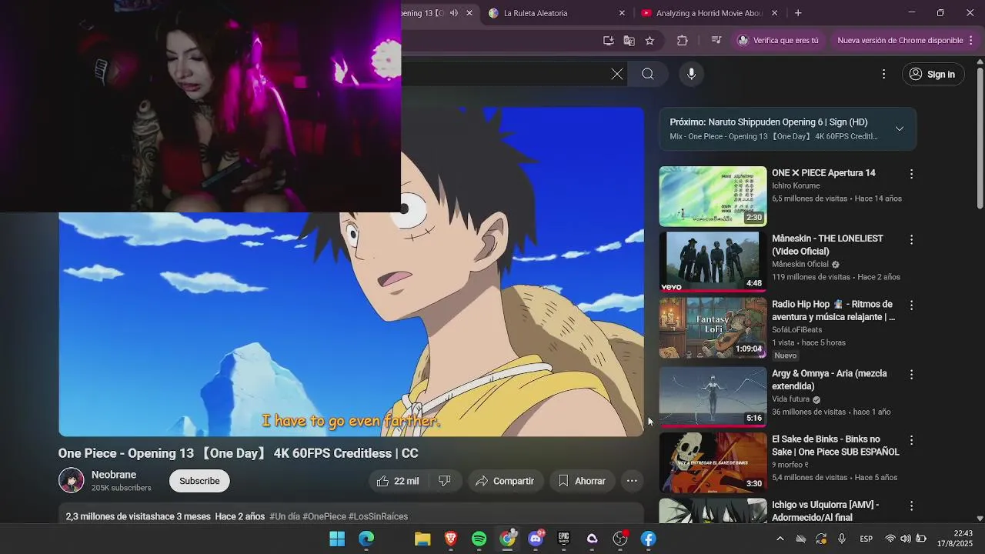Viewport: 985px width, 554px height.
Task: Open ONE X PIECE Apertura 14 thumbnail
Action: [713, 196]
